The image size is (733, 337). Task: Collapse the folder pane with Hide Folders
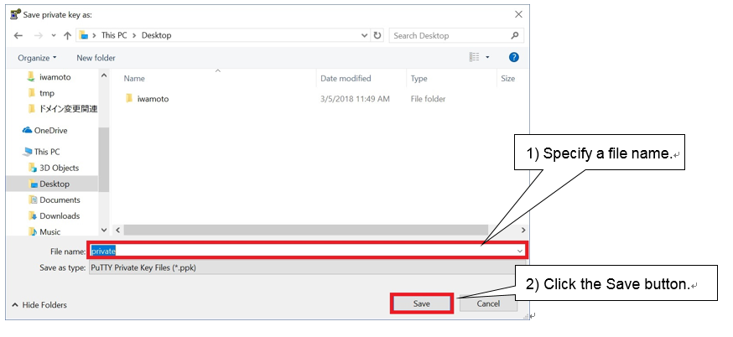click(40, 304)
